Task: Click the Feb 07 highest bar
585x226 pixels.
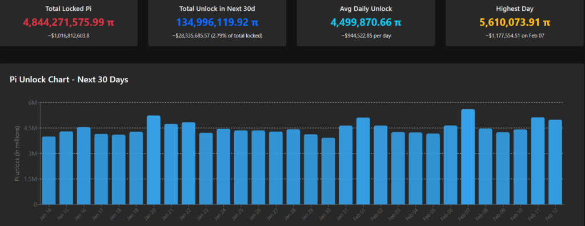Action: coord(468,157)
